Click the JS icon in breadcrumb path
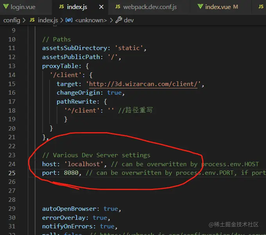This screenshot has width=266, height=235. (32, 20)
